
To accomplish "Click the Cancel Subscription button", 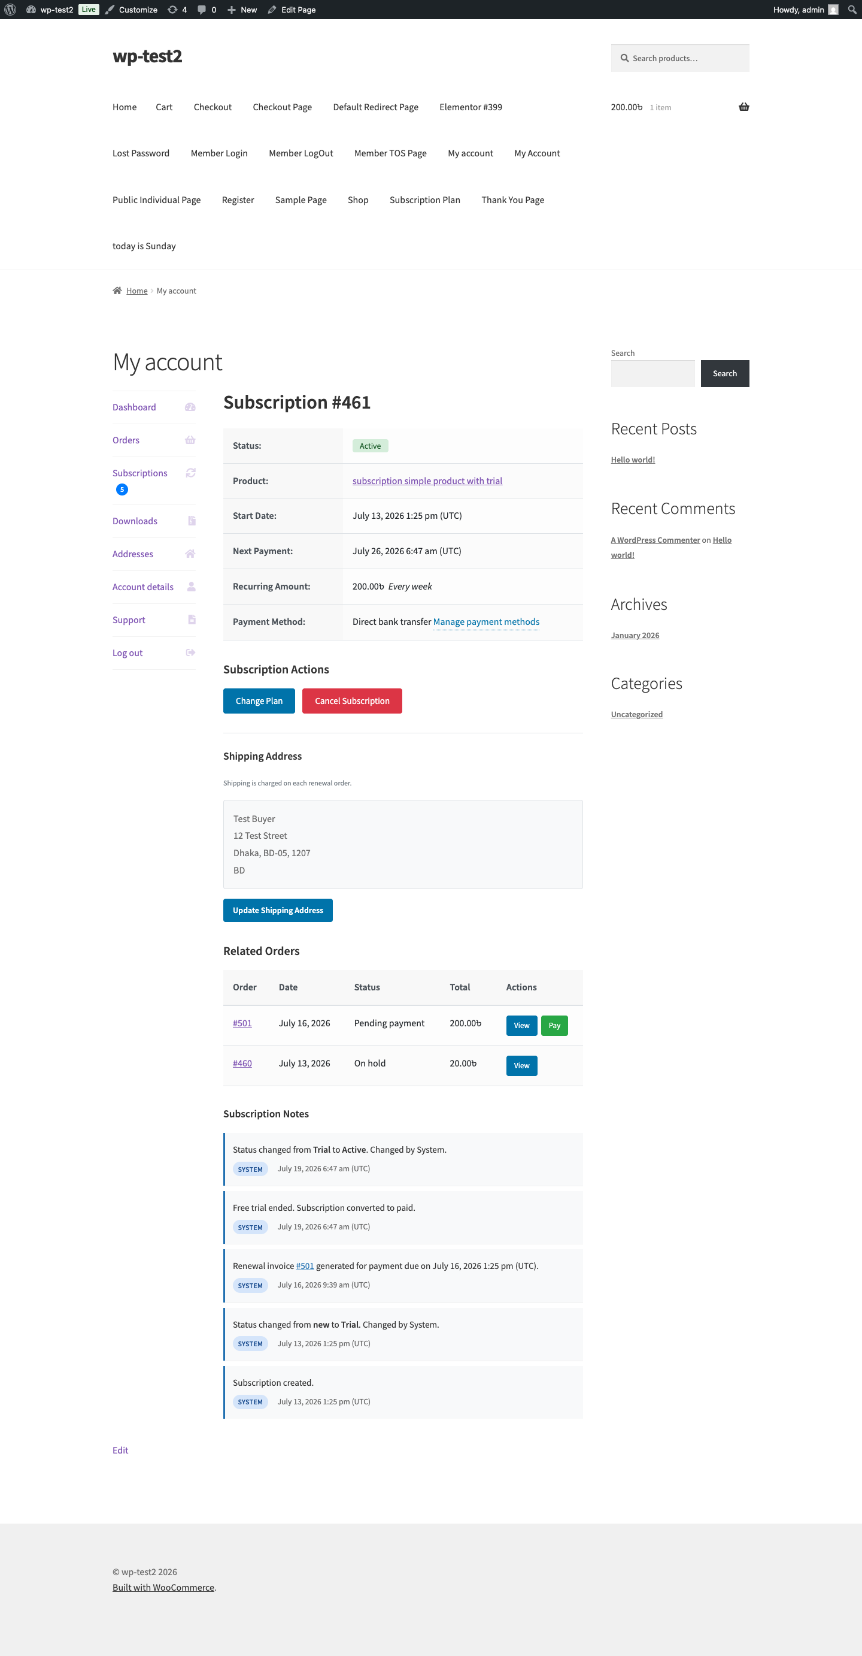I will click(352, 701).
